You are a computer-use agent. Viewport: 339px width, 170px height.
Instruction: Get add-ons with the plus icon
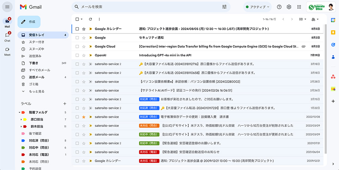[x=333, y=101]
